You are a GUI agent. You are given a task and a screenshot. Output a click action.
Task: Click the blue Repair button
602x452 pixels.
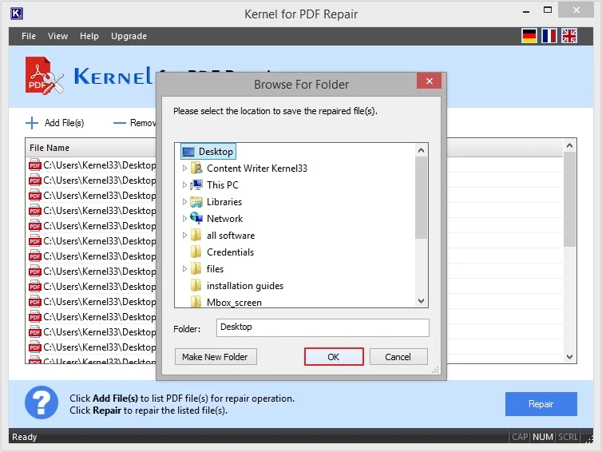[x=541, y=404]
